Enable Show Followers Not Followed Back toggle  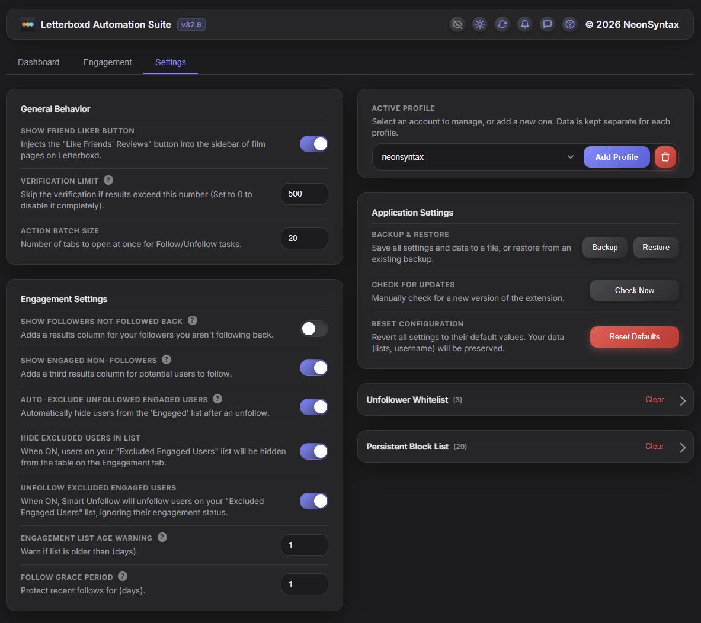[314, 329]
